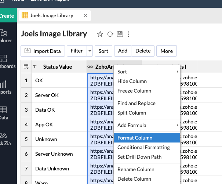Click the Import Data button

(43, 51)
